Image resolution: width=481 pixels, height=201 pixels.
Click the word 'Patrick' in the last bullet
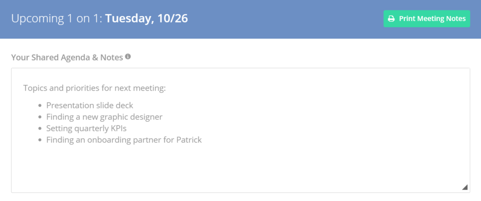(x=189, y=140)
